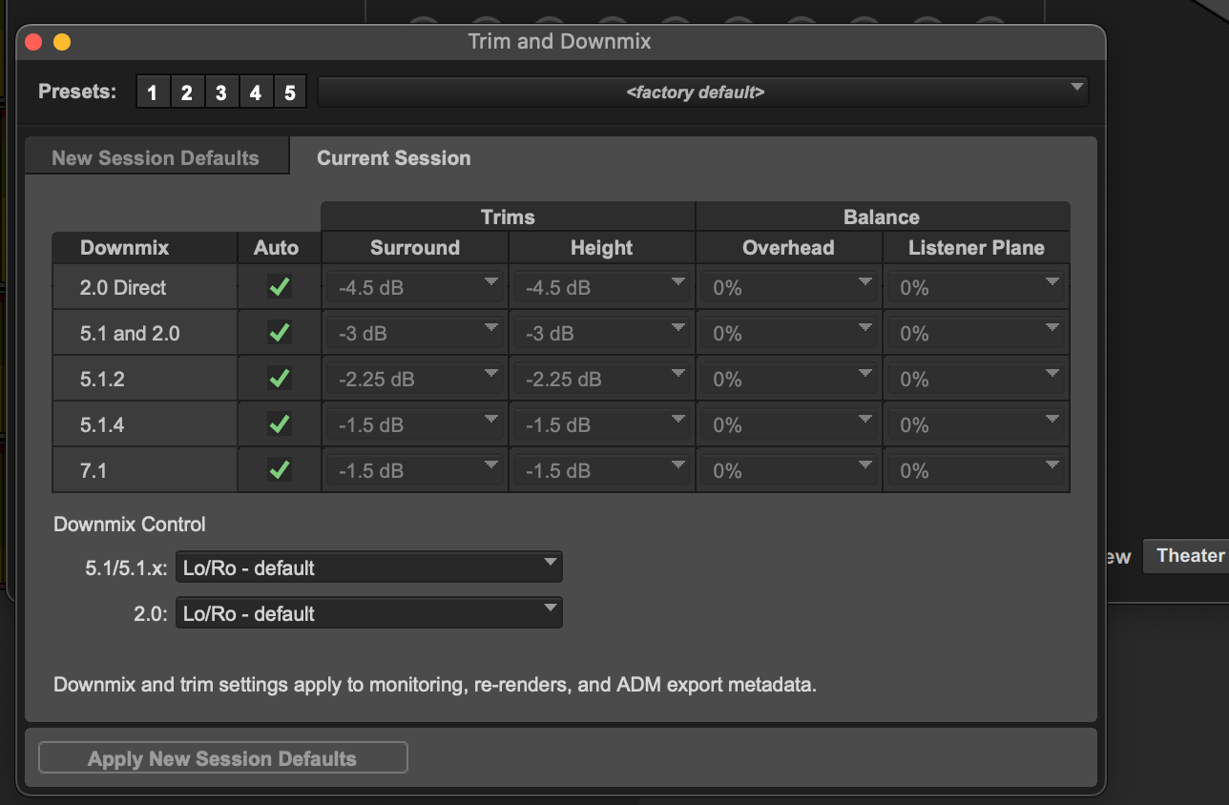This screenshot has height=805, width=1229.
Task: Click the Overhead column header
Action: click(x=789, y=248)
